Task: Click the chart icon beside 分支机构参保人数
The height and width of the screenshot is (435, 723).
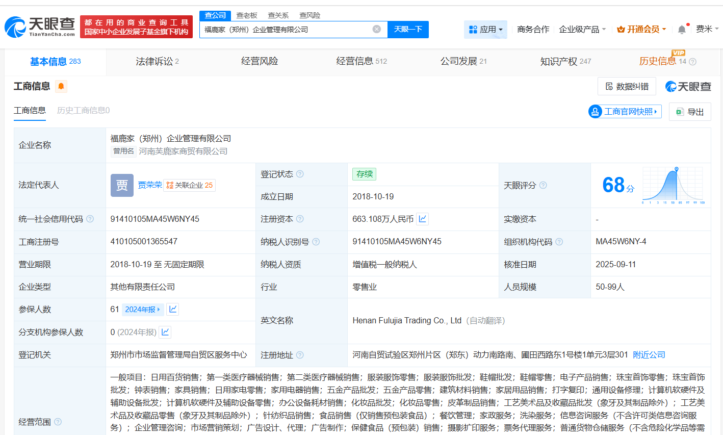Action: pyautogui.click(x=164, y=332)
